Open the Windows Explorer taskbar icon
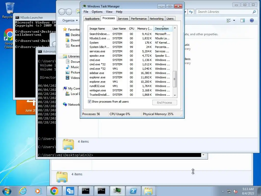 [x=149, y=191]
